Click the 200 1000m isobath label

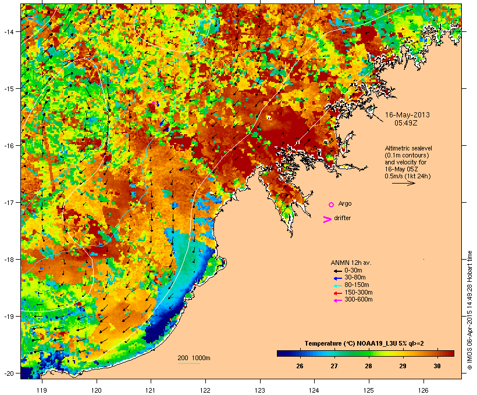pos(194,358)
